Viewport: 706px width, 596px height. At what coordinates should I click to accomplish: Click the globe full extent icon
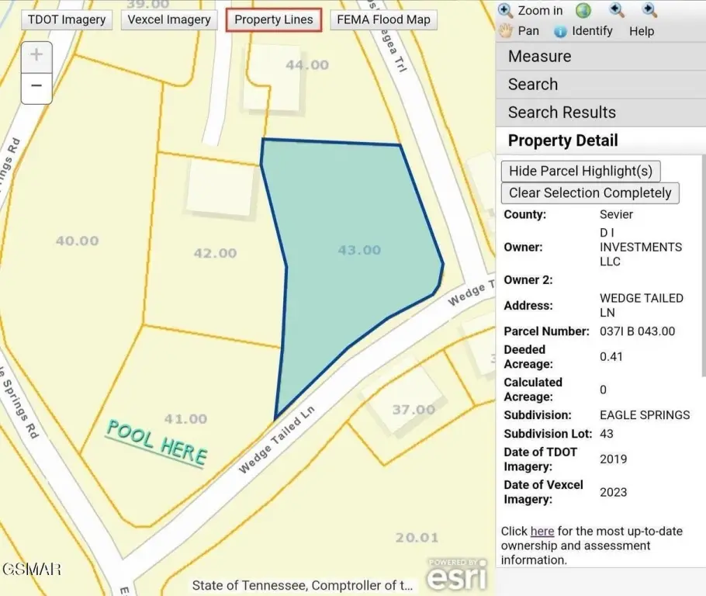pyautogui.click(x=583, y=10)
